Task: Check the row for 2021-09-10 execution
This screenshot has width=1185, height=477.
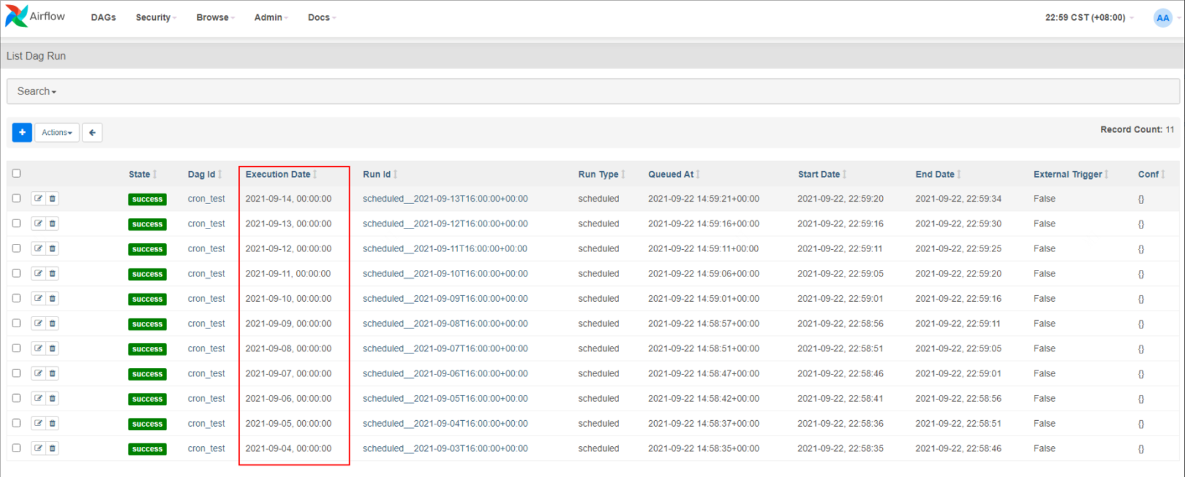Action: (x=17, y=298)
